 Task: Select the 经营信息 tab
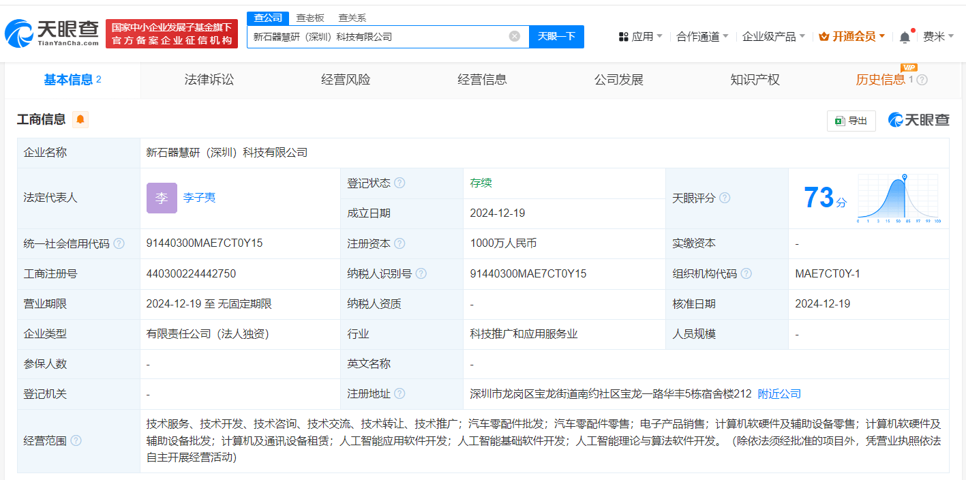[482, 80]
